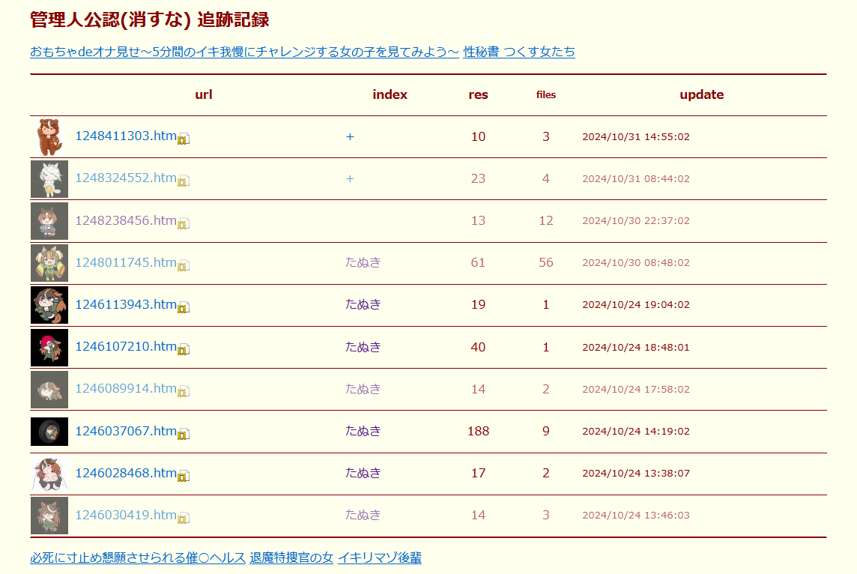
Task: Click the file icon beside 1248011745.htm
Action: [x=184, y=265]
